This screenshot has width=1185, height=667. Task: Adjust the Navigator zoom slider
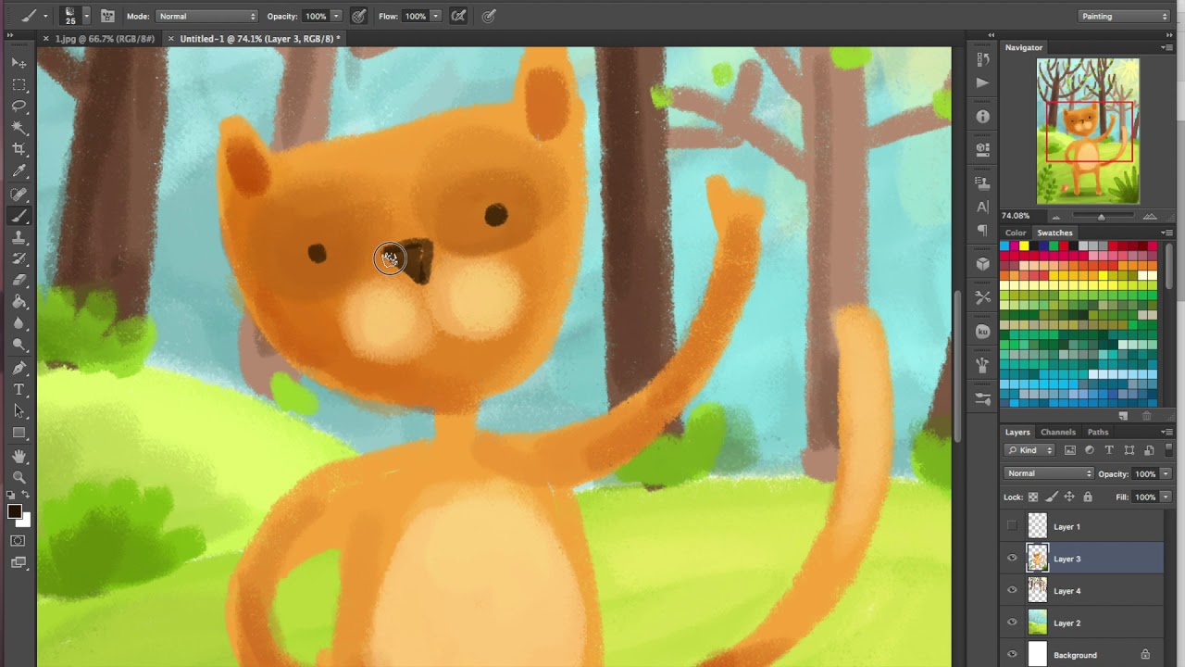(x=1101, y=217)
